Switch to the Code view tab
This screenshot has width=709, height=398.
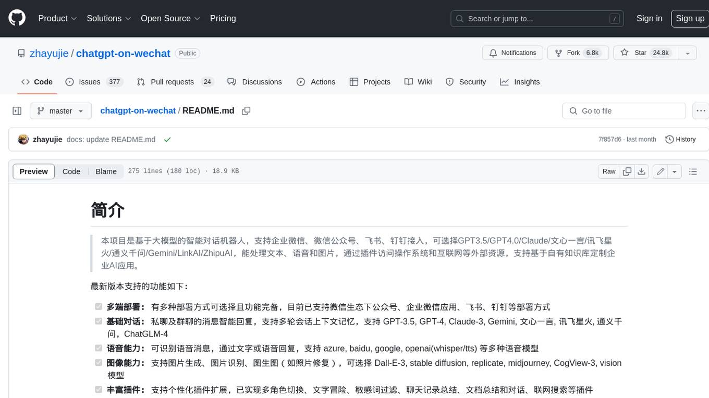click(71, 171)
